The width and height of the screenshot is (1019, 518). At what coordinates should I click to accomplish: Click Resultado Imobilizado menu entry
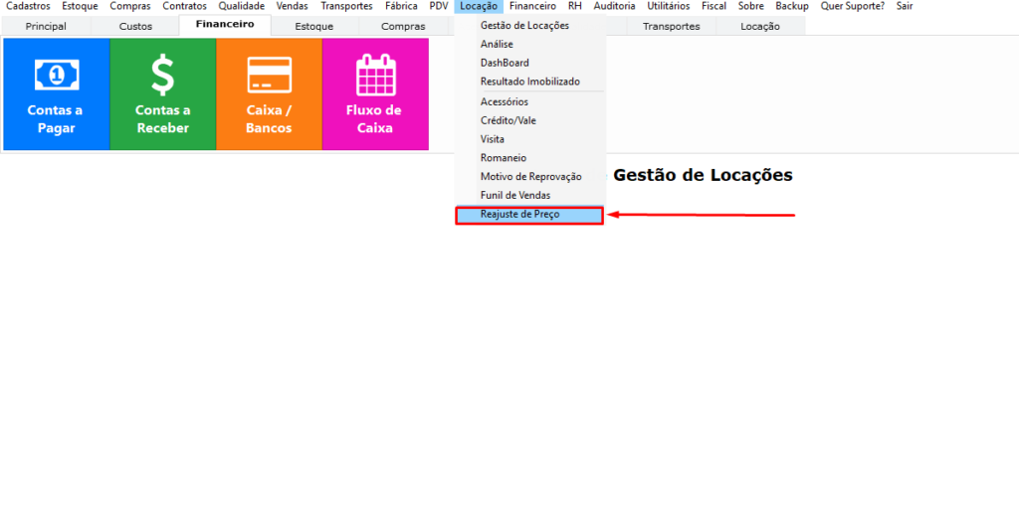[x=529, y=82]
